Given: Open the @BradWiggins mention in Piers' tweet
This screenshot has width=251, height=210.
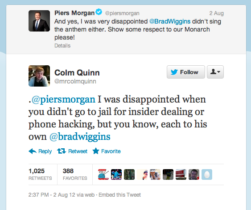Looking at the screenshot, I should (170, 21).
